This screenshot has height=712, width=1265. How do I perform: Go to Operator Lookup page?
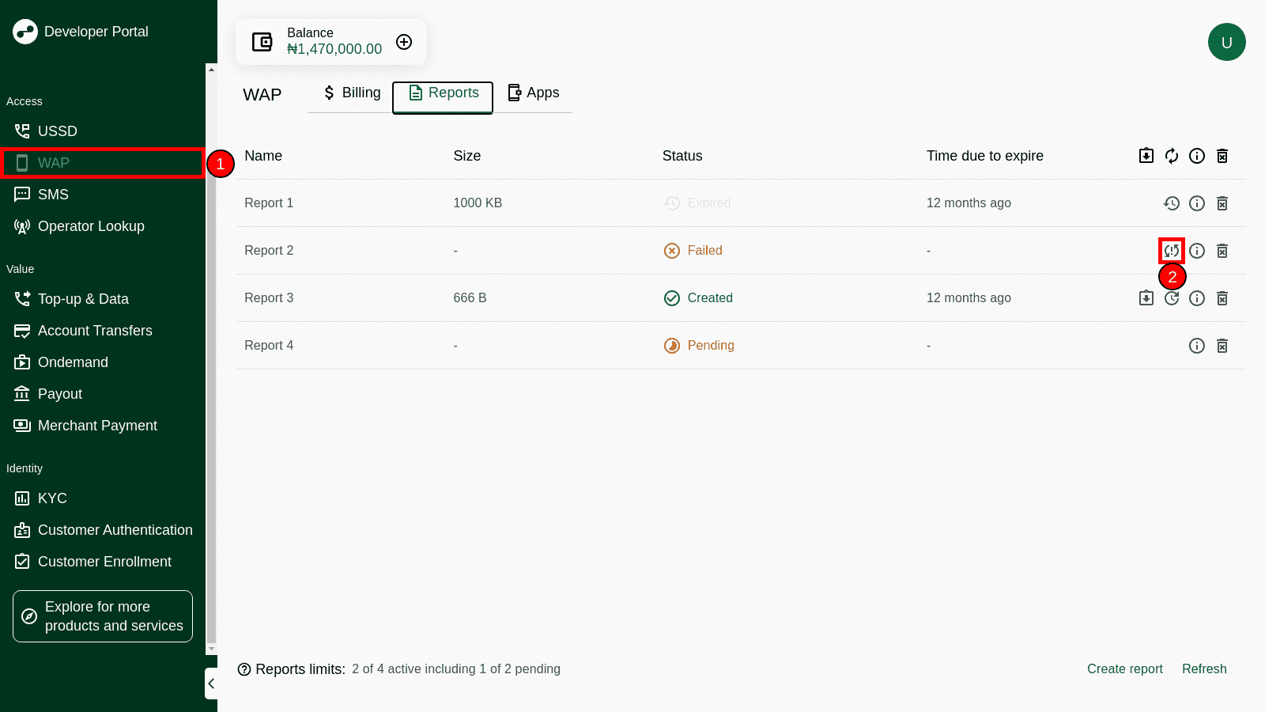tap(91, 226)
